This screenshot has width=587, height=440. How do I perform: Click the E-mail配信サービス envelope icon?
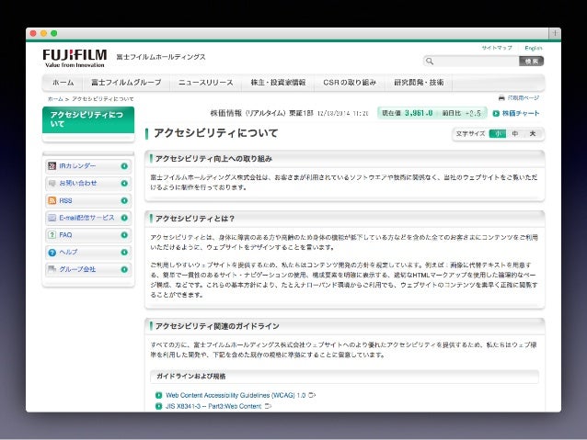52,218
